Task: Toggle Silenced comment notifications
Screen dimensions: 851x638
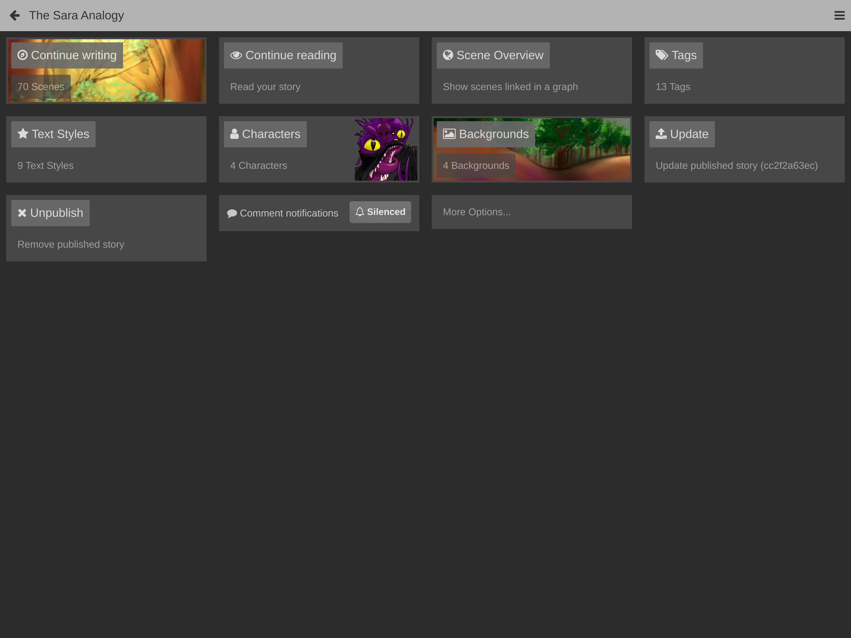Action: click(380, 212)
